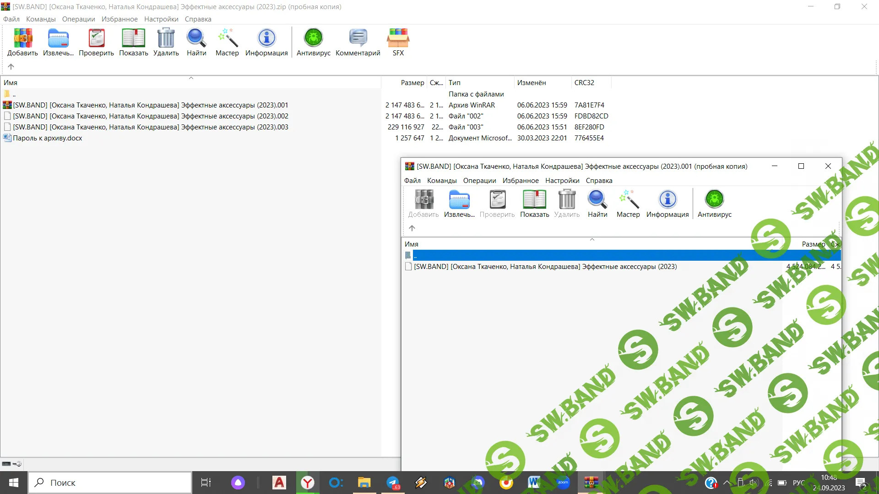
Task: Sort files by Размер column header
Action: (412, 83)
